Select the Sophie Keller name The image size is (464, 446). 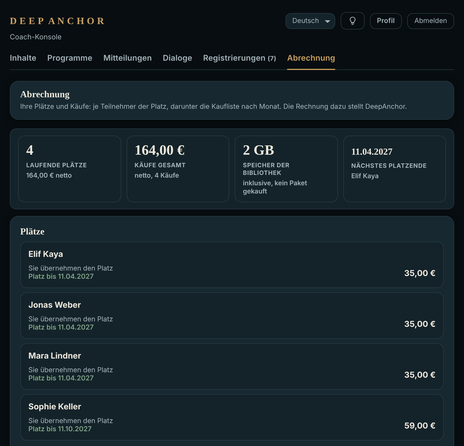click(x=54, y=406)
